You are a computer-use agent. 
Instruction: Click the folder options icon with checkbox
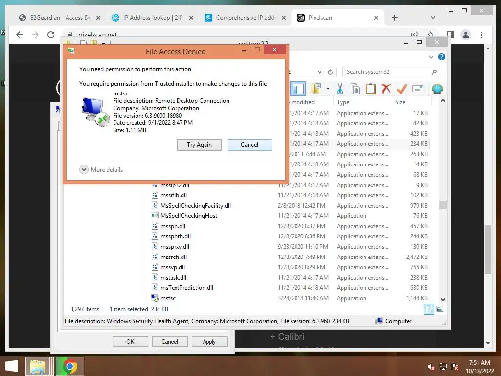(x=317, y=89)
